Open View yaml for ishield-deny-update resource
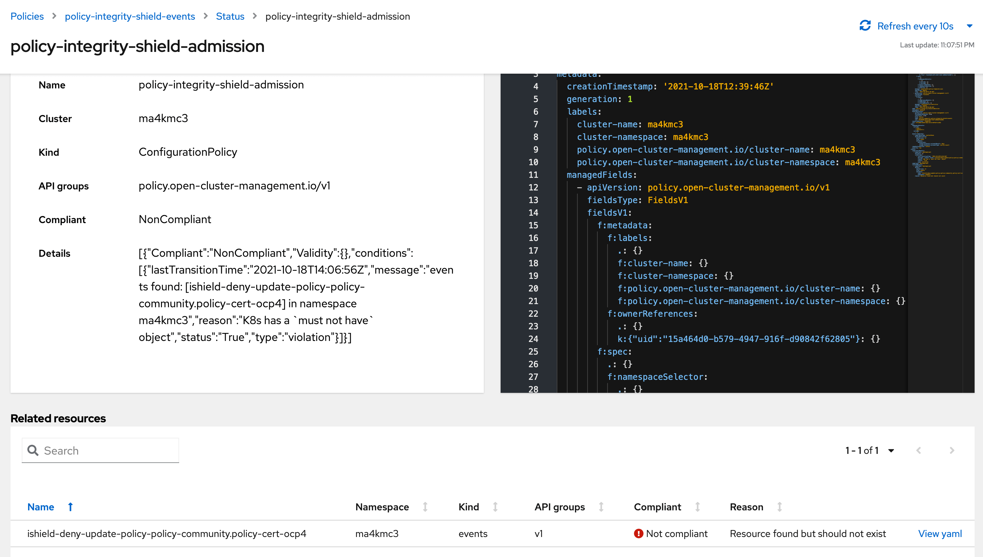Screen dimensions: 983x557 click(x=940, y=533)
